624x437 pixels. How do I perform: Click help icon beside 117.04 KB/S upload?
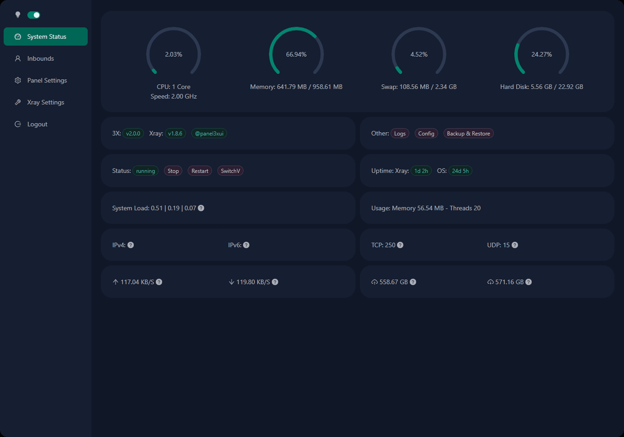(159, 282)
